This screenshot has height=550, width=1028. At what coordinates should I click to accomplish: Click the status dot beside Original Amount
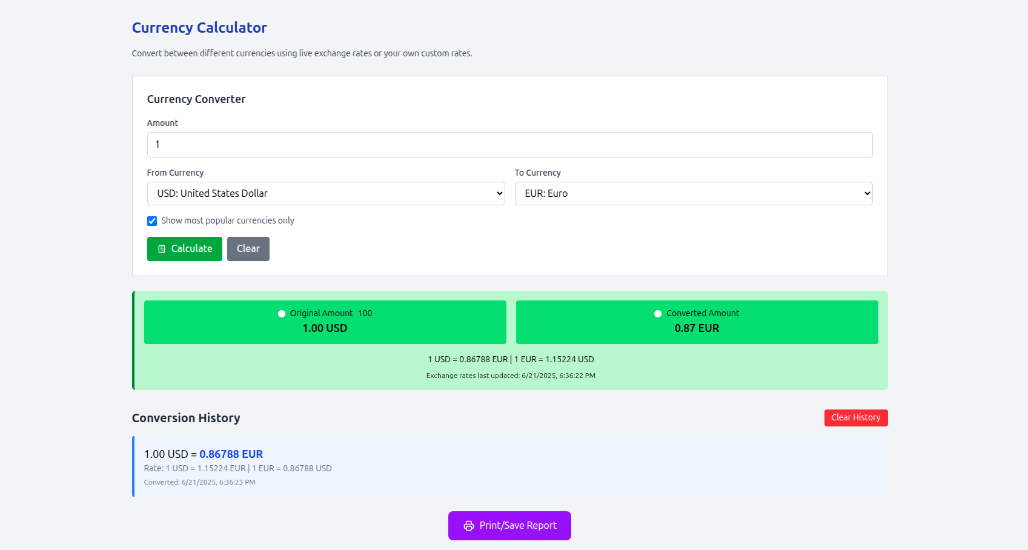coord(281,313)
